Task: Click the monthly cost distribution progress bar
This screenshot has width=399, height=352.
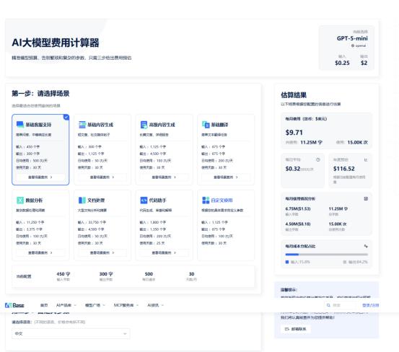Action: point(326,255)
